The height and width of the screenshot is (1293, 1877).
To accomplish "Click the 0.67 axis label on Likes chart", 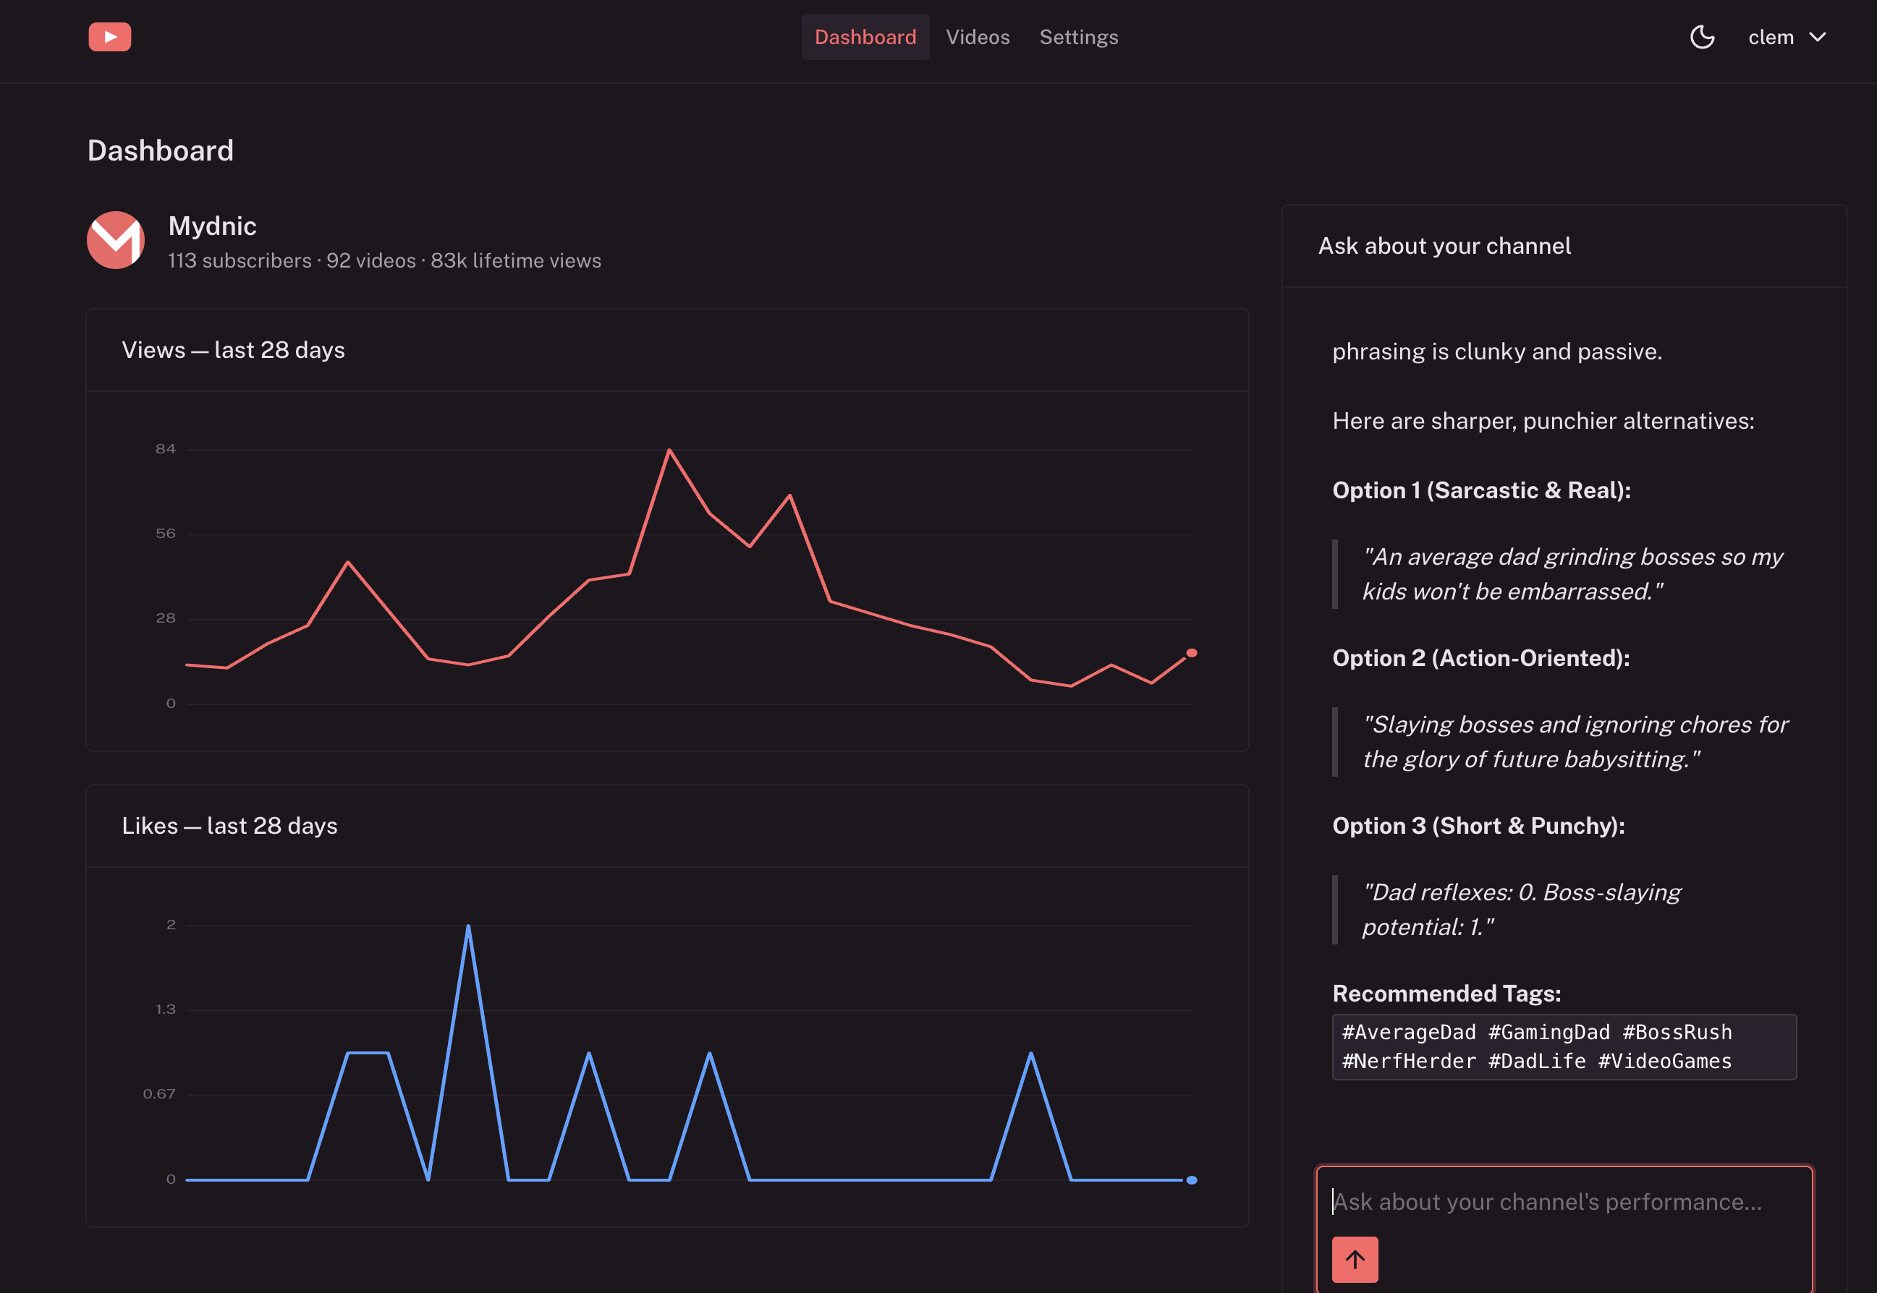I will pos(159,1093).
